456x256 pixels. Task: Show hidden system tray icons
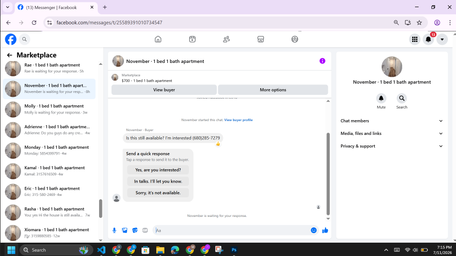[x=386, y=250]
